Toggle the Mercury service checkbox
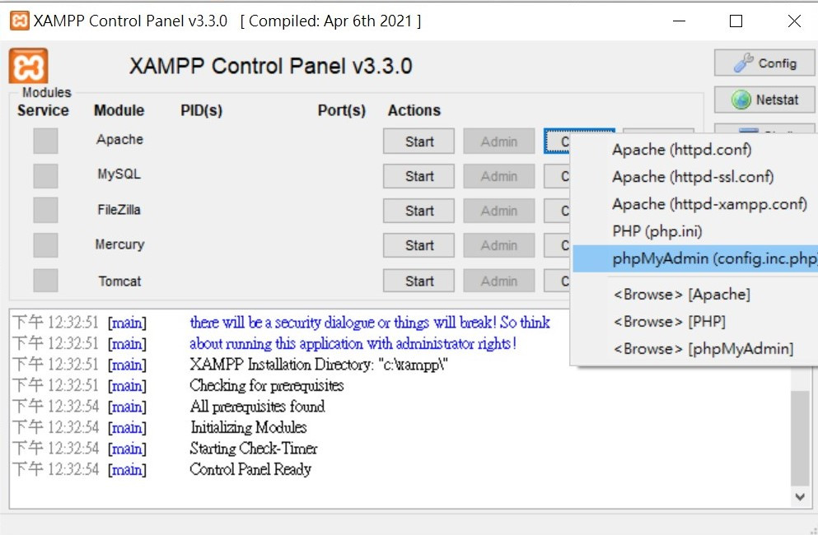Image resolution: width=818 pixels, height=535 pixels. pyautogui.click(x=45, y=245)
